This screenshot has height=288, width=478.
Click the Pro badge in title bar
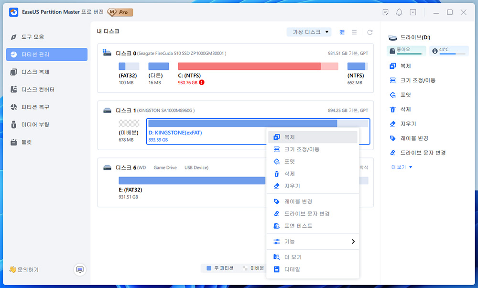(120, 12)
